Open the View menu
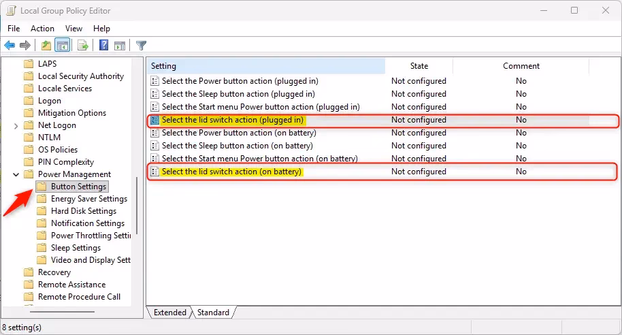Viewport: 622px width, 335px height. 73,29
